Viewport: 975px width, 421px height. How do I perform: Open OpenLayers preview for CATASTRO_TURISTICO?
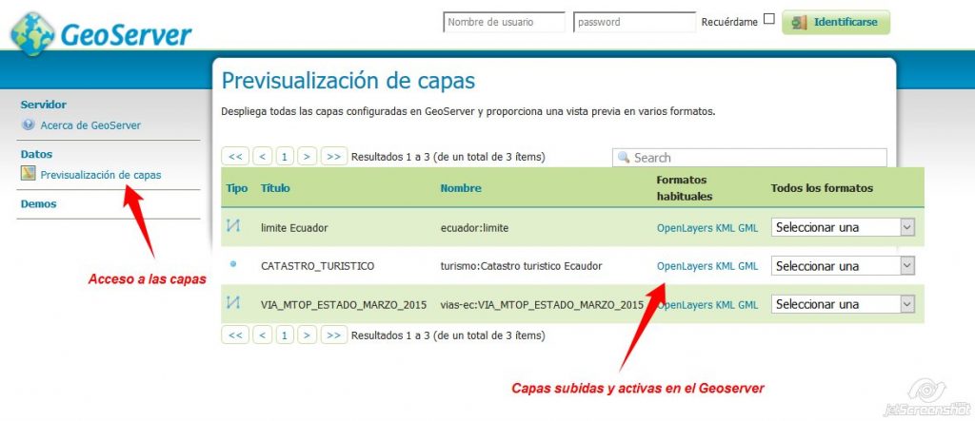685,266
